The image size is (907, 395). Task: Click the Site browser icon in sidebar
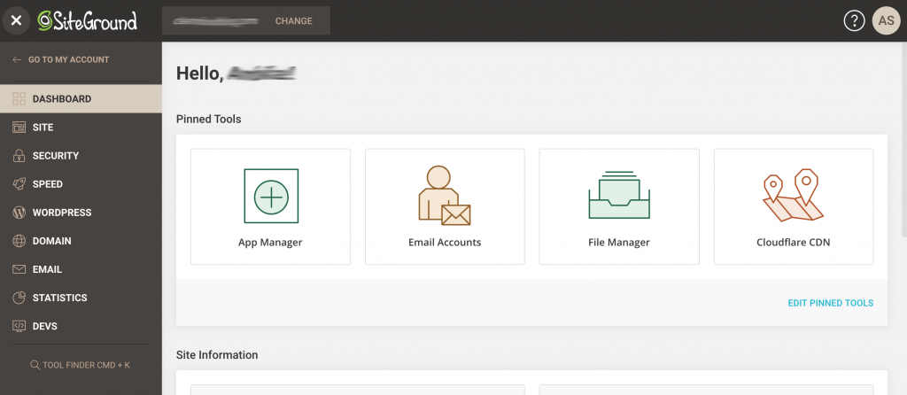19,128
